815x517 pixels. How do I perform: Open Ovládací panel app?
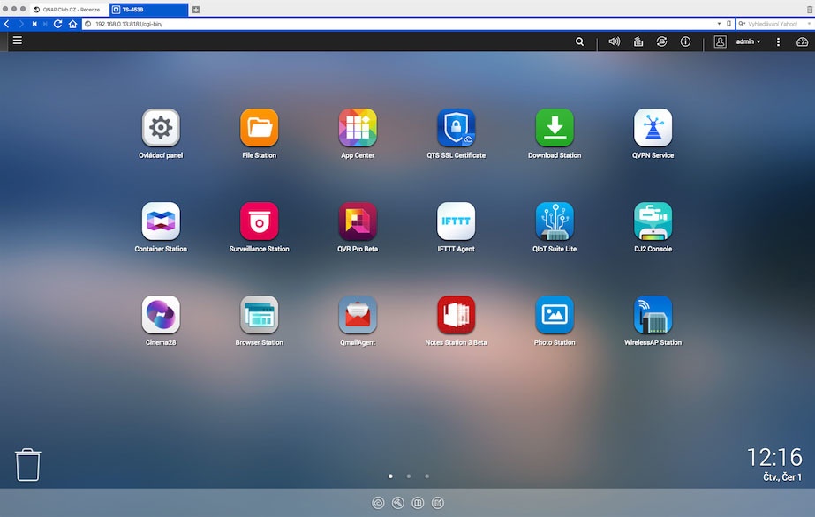(161, 128)
